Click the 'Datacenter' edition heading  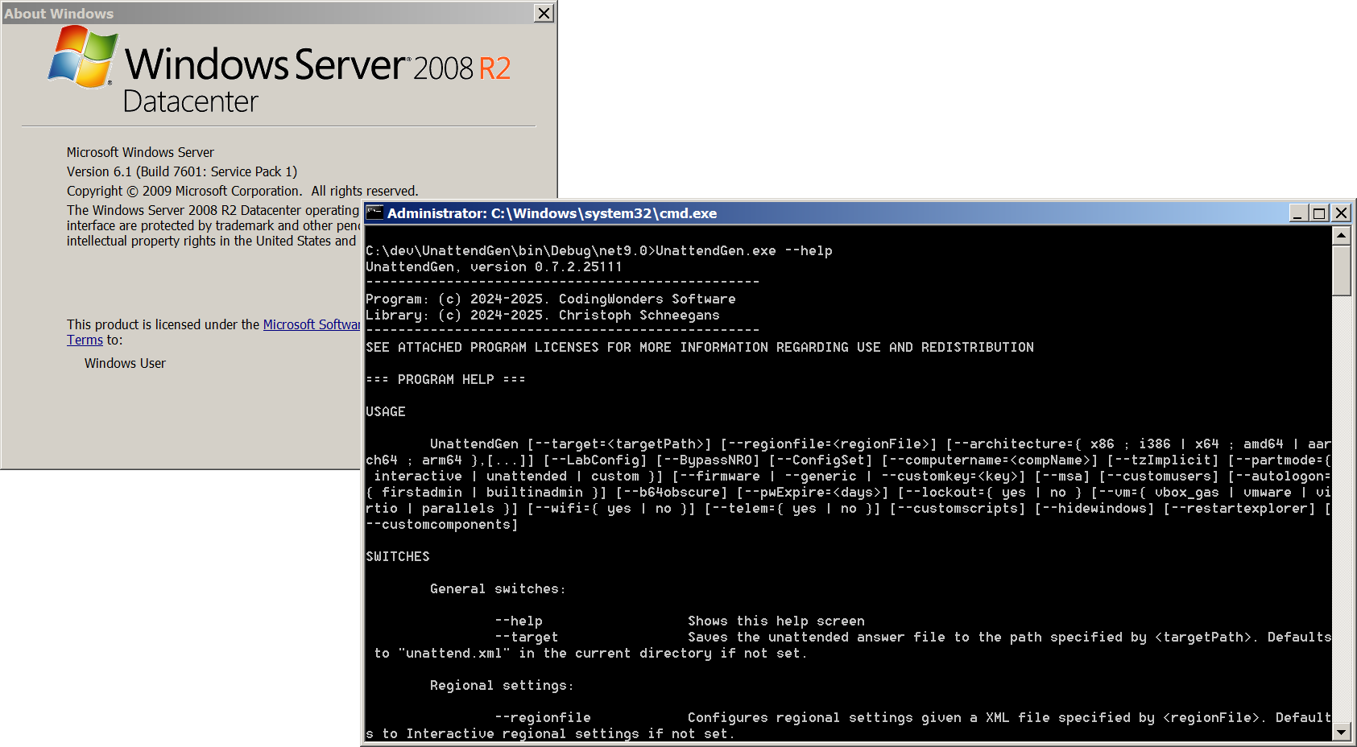pos(191,101)
